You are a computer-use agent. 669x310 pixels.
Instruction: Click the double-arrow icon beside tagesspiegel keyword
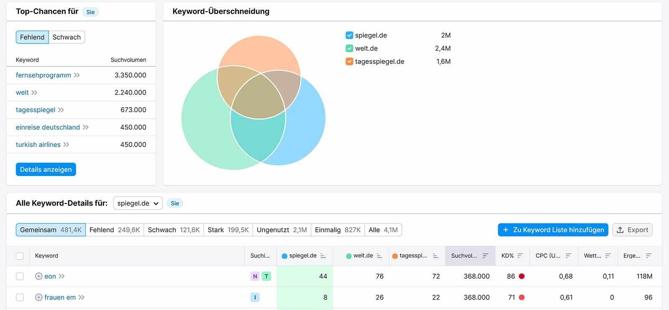coord(61,110)
